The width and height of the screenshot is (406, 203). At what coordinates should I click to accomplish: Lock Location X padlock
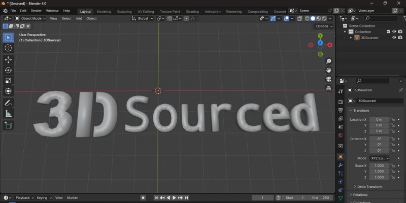393,119
